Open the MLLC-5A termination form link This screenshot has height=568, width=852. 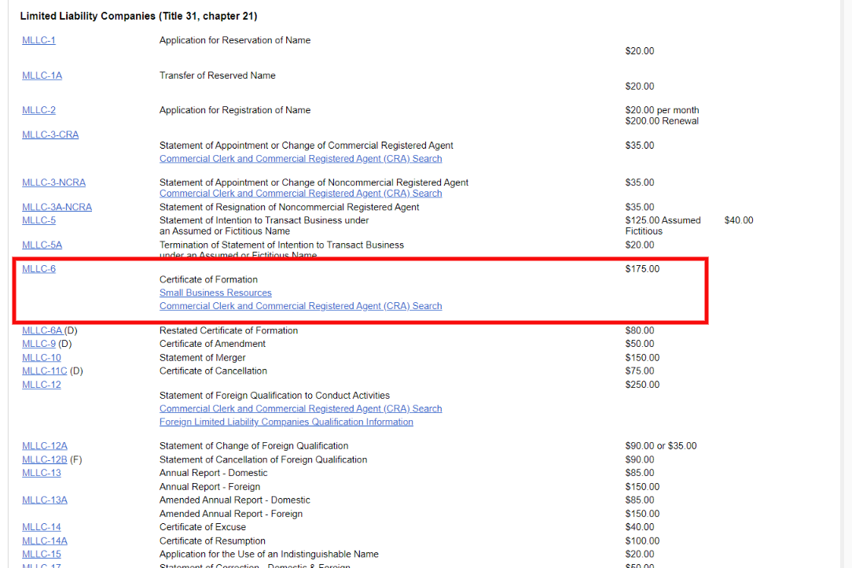(x=42, y=245)
